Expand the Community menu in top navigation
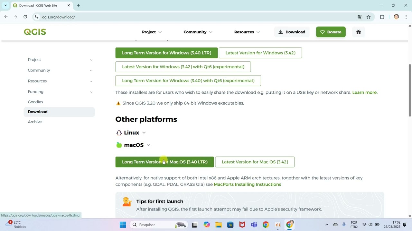This screenshot has height=231, width=412. coord(198,32)
